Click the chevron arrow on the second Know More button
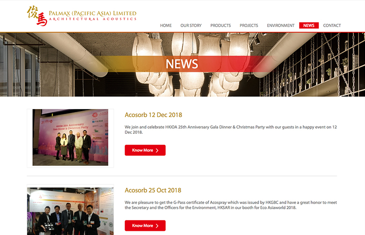This screenshot has height=235, width=365. (x=157, y=226)
